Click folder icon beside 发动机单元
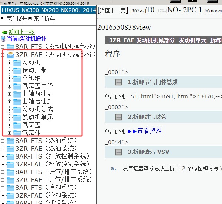This screenshot has width=222, height=204. [x=17, y=117]
